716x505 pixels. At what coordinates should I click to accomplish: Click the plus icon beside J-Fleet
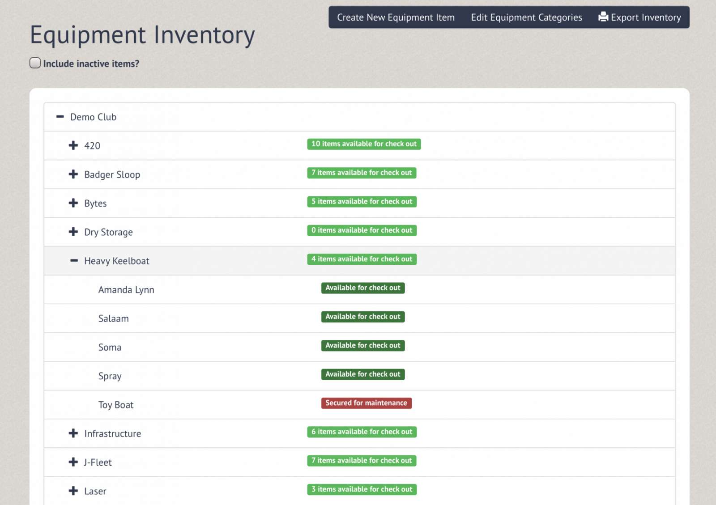pos(73,462)
